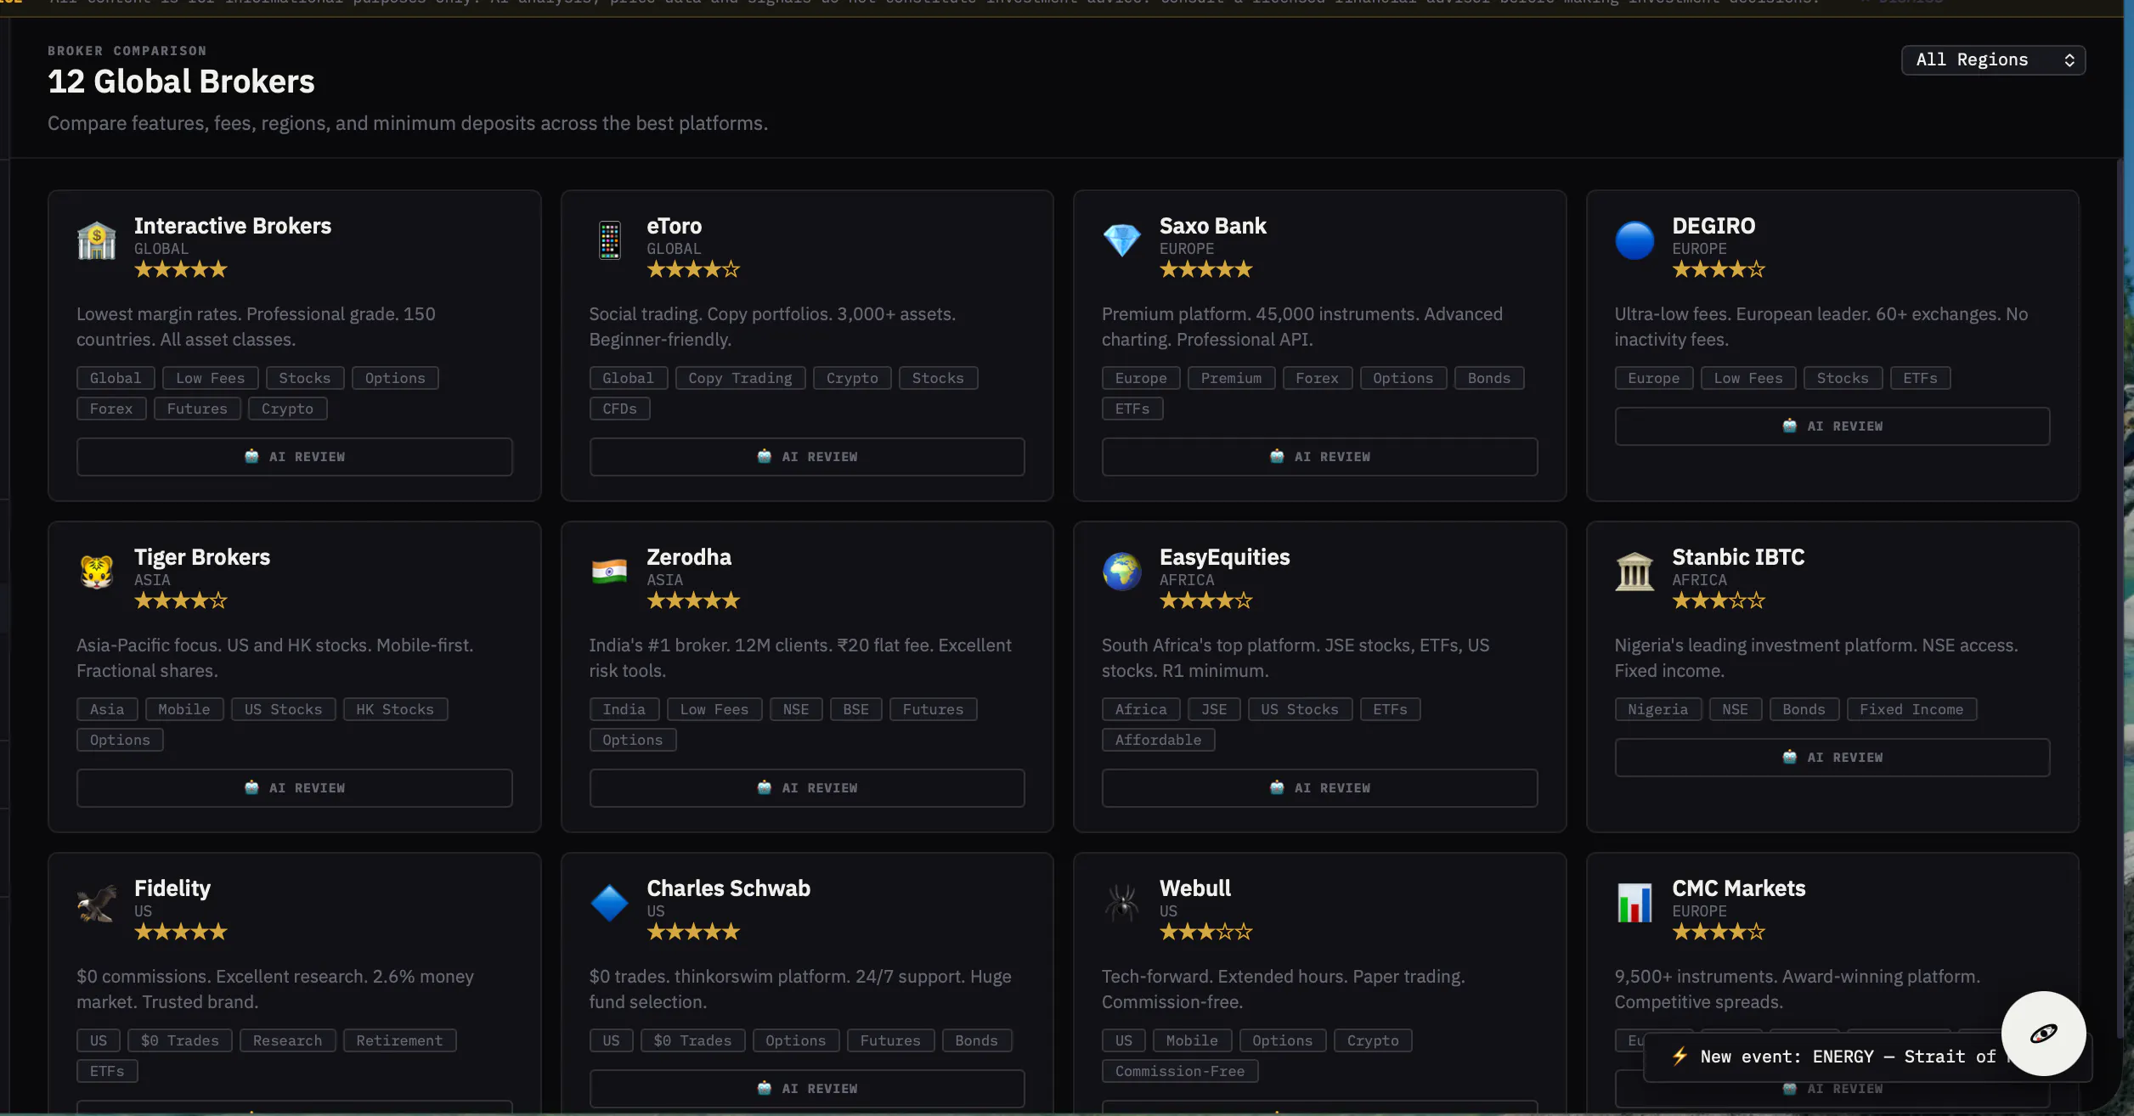Image resolution: width=2134 pixels, height=1116 pixels.
Task: Click the Saxo Bank diamond icon
Action: (1121, 240)
